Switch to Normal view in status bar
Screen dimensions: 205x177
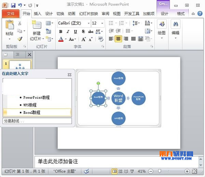point(114,171)
